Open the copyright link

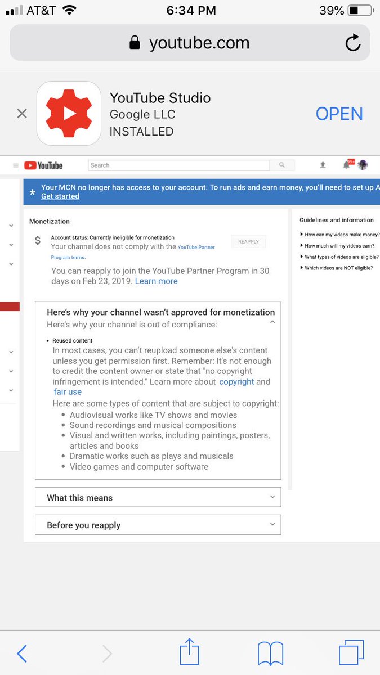pos(236,382)
